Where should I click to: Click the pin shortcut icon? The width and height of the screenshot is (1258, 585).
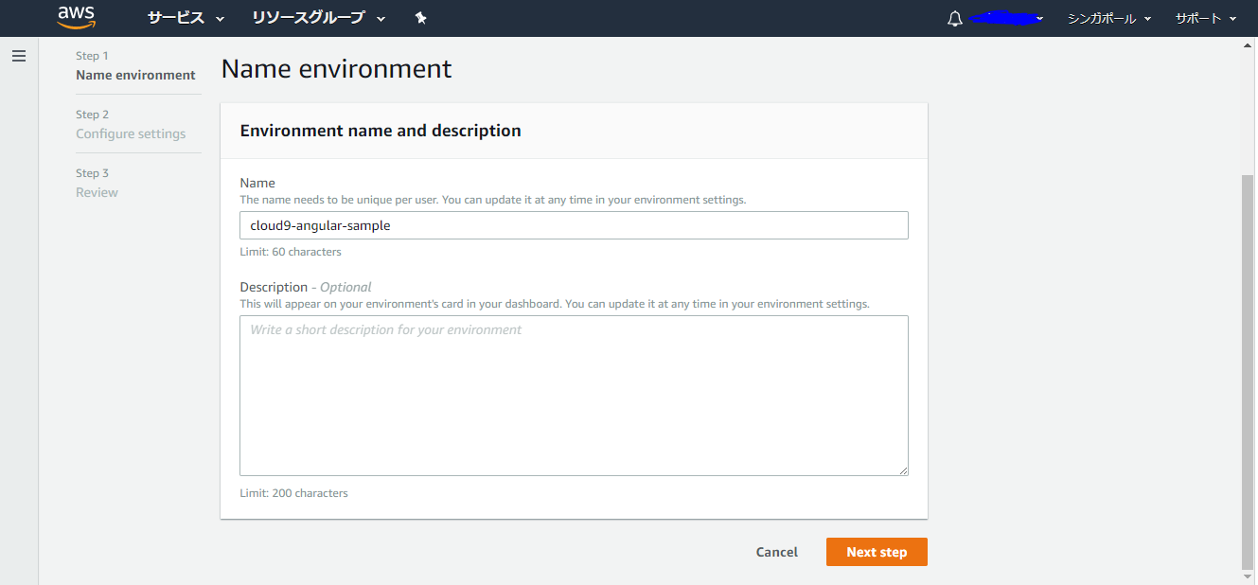(x=421, y=18)
